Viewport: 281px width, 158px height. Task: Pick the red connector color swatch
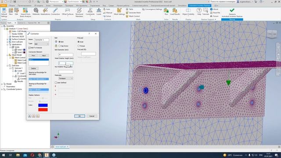[43, 109]
